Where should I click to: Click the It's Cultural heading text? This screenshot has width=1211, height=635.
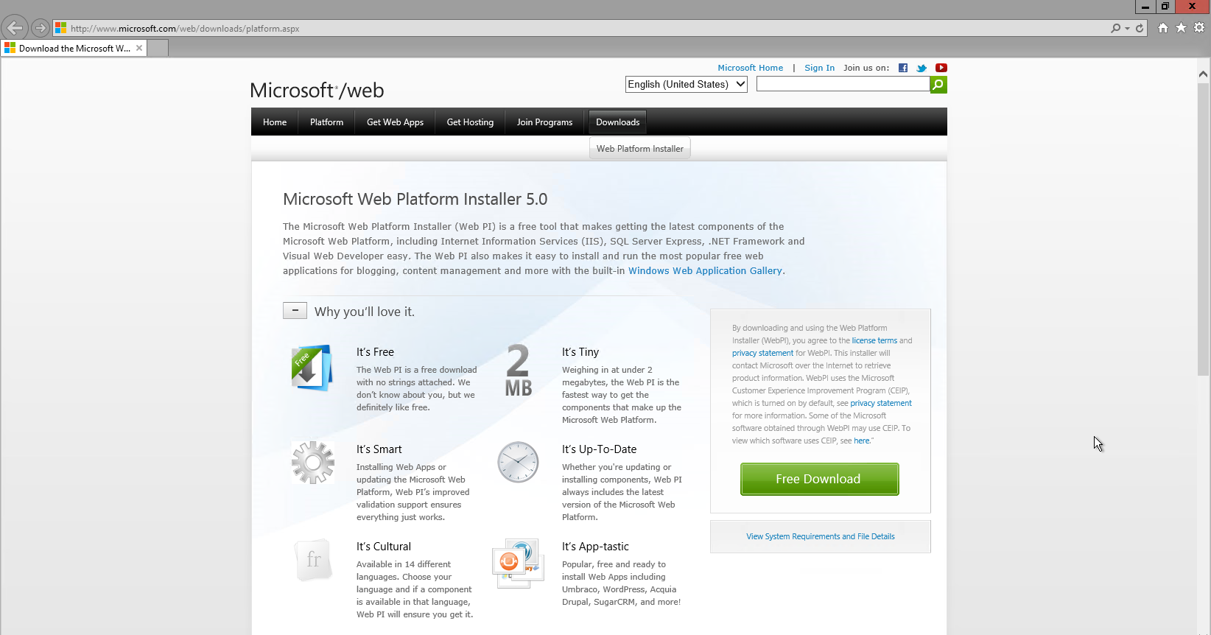coord(384,547)
